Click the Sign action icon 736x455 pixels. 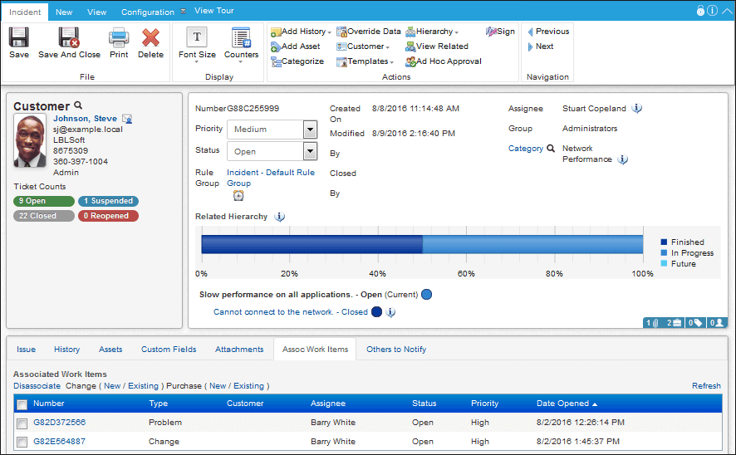[x=491, y=32]
